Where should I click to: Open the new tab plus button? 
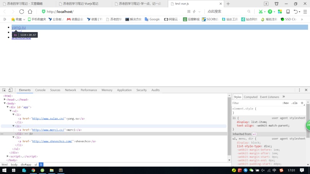228,4
